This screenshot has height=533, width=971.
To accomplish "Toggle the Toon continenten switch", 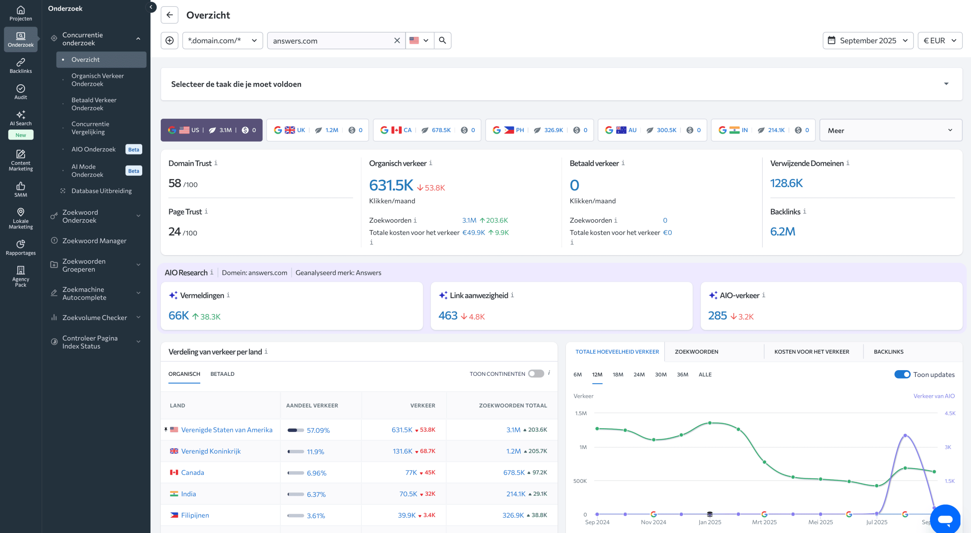I will [x=536, y=374].
